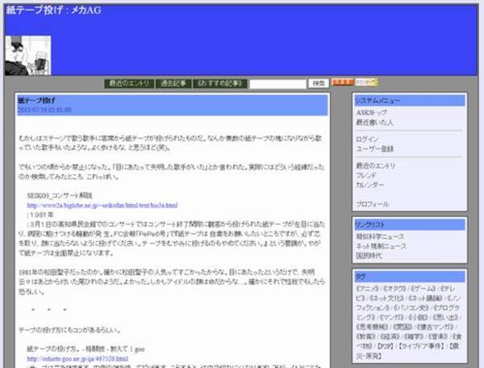Open カレンダー from the system menu
The width and height of the screenshot is (484, 368).
tap(370, 185)
